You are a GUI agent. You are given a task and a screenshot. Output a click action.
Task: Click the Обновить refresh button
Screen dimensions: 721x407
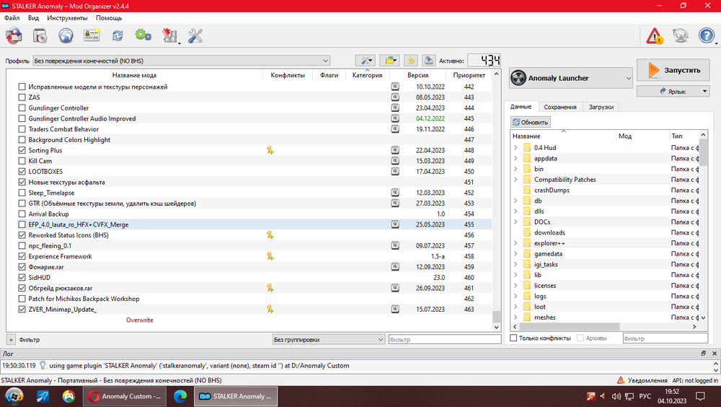coord(531,122)
